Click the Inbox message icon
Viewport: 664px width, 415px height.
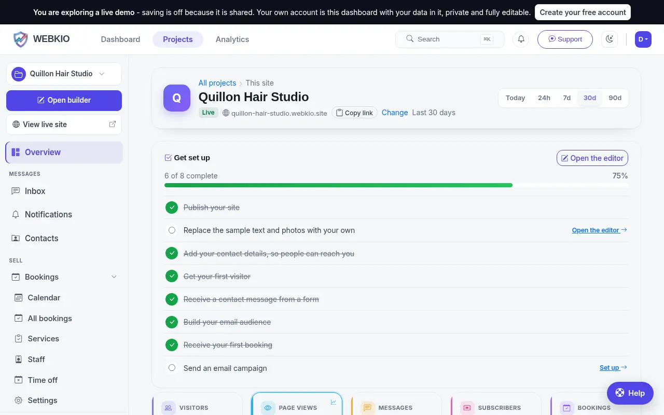point(16,191)
